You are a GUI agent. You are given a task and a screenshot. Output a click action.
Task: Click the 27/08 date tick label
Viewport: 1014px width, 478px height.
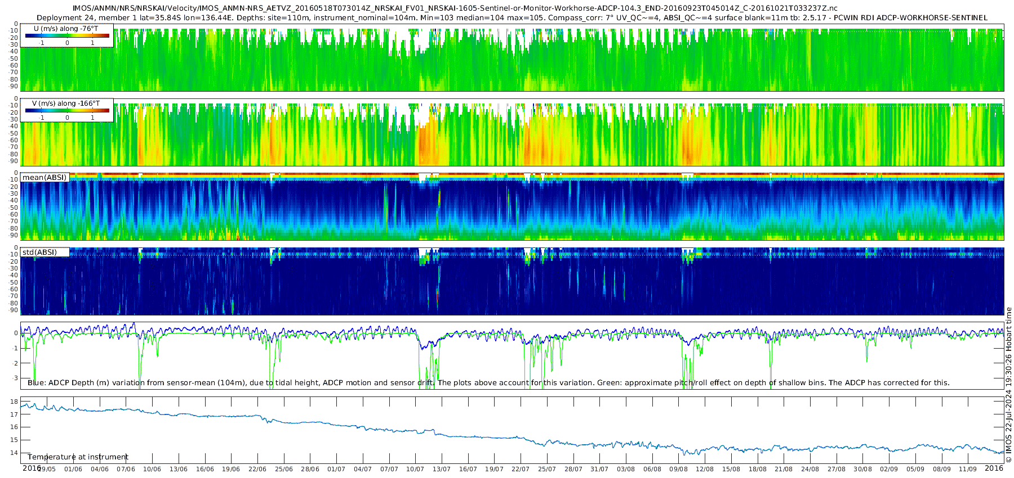(837, 469)
